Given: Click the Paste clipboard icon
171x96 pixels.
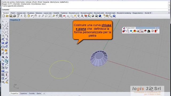Looking at the screenshot, I should click(x=29, y=16).
